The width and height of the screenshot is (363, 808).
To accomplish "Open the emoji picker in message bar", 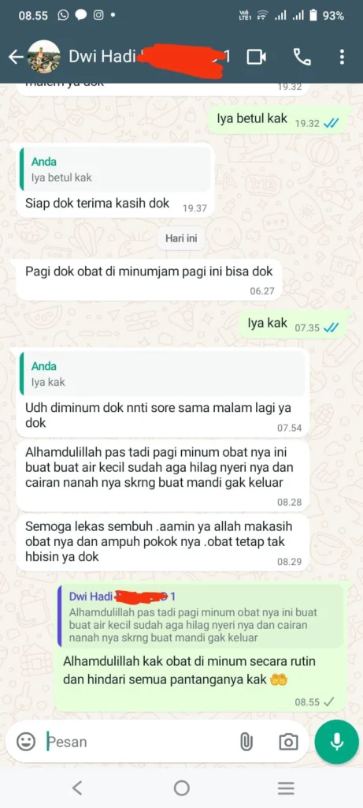I will [26, 742].
